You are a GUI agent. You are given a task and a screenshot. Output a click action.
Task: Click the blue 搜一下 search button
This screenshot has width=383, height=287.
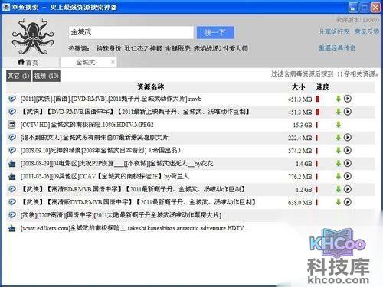click(215, 33)
